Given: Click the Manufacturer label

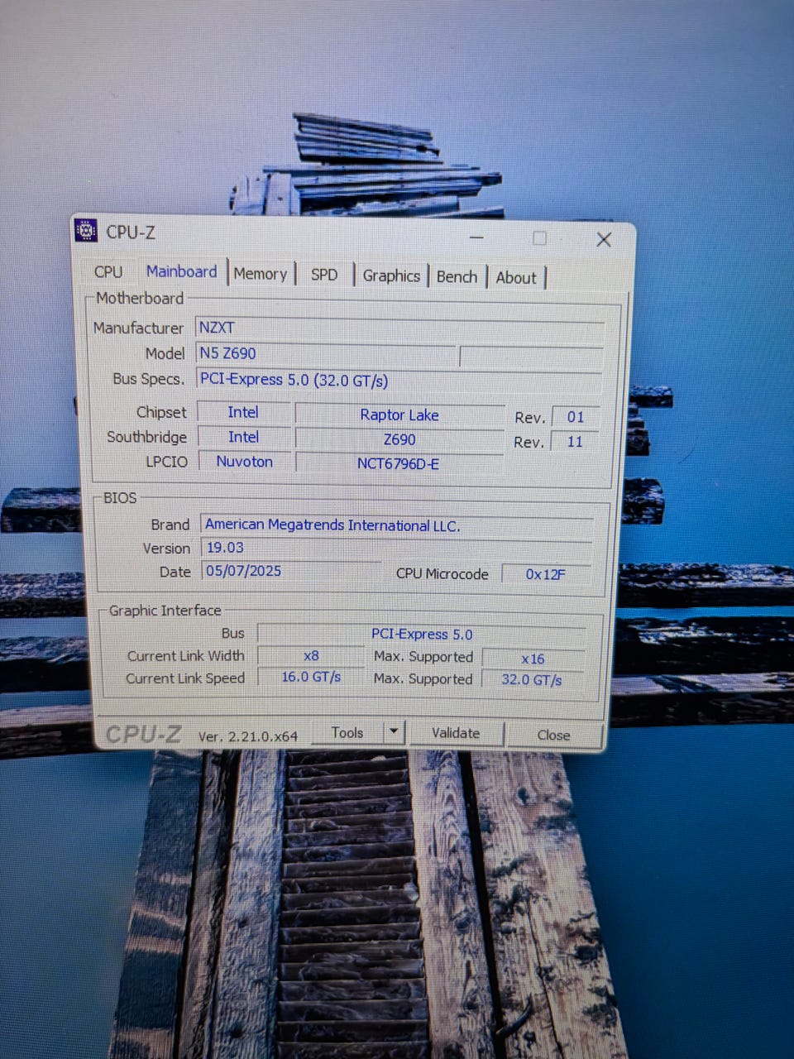Looking at the screenshot, I should (x=138, y=328).
